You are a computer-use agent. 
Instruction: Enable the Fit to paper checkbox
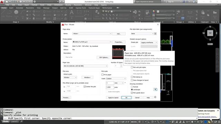(103, 75)
